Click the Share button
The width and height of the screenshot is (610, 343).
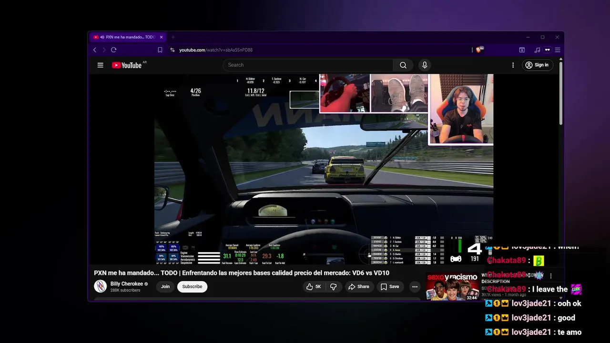click(358, 287)
